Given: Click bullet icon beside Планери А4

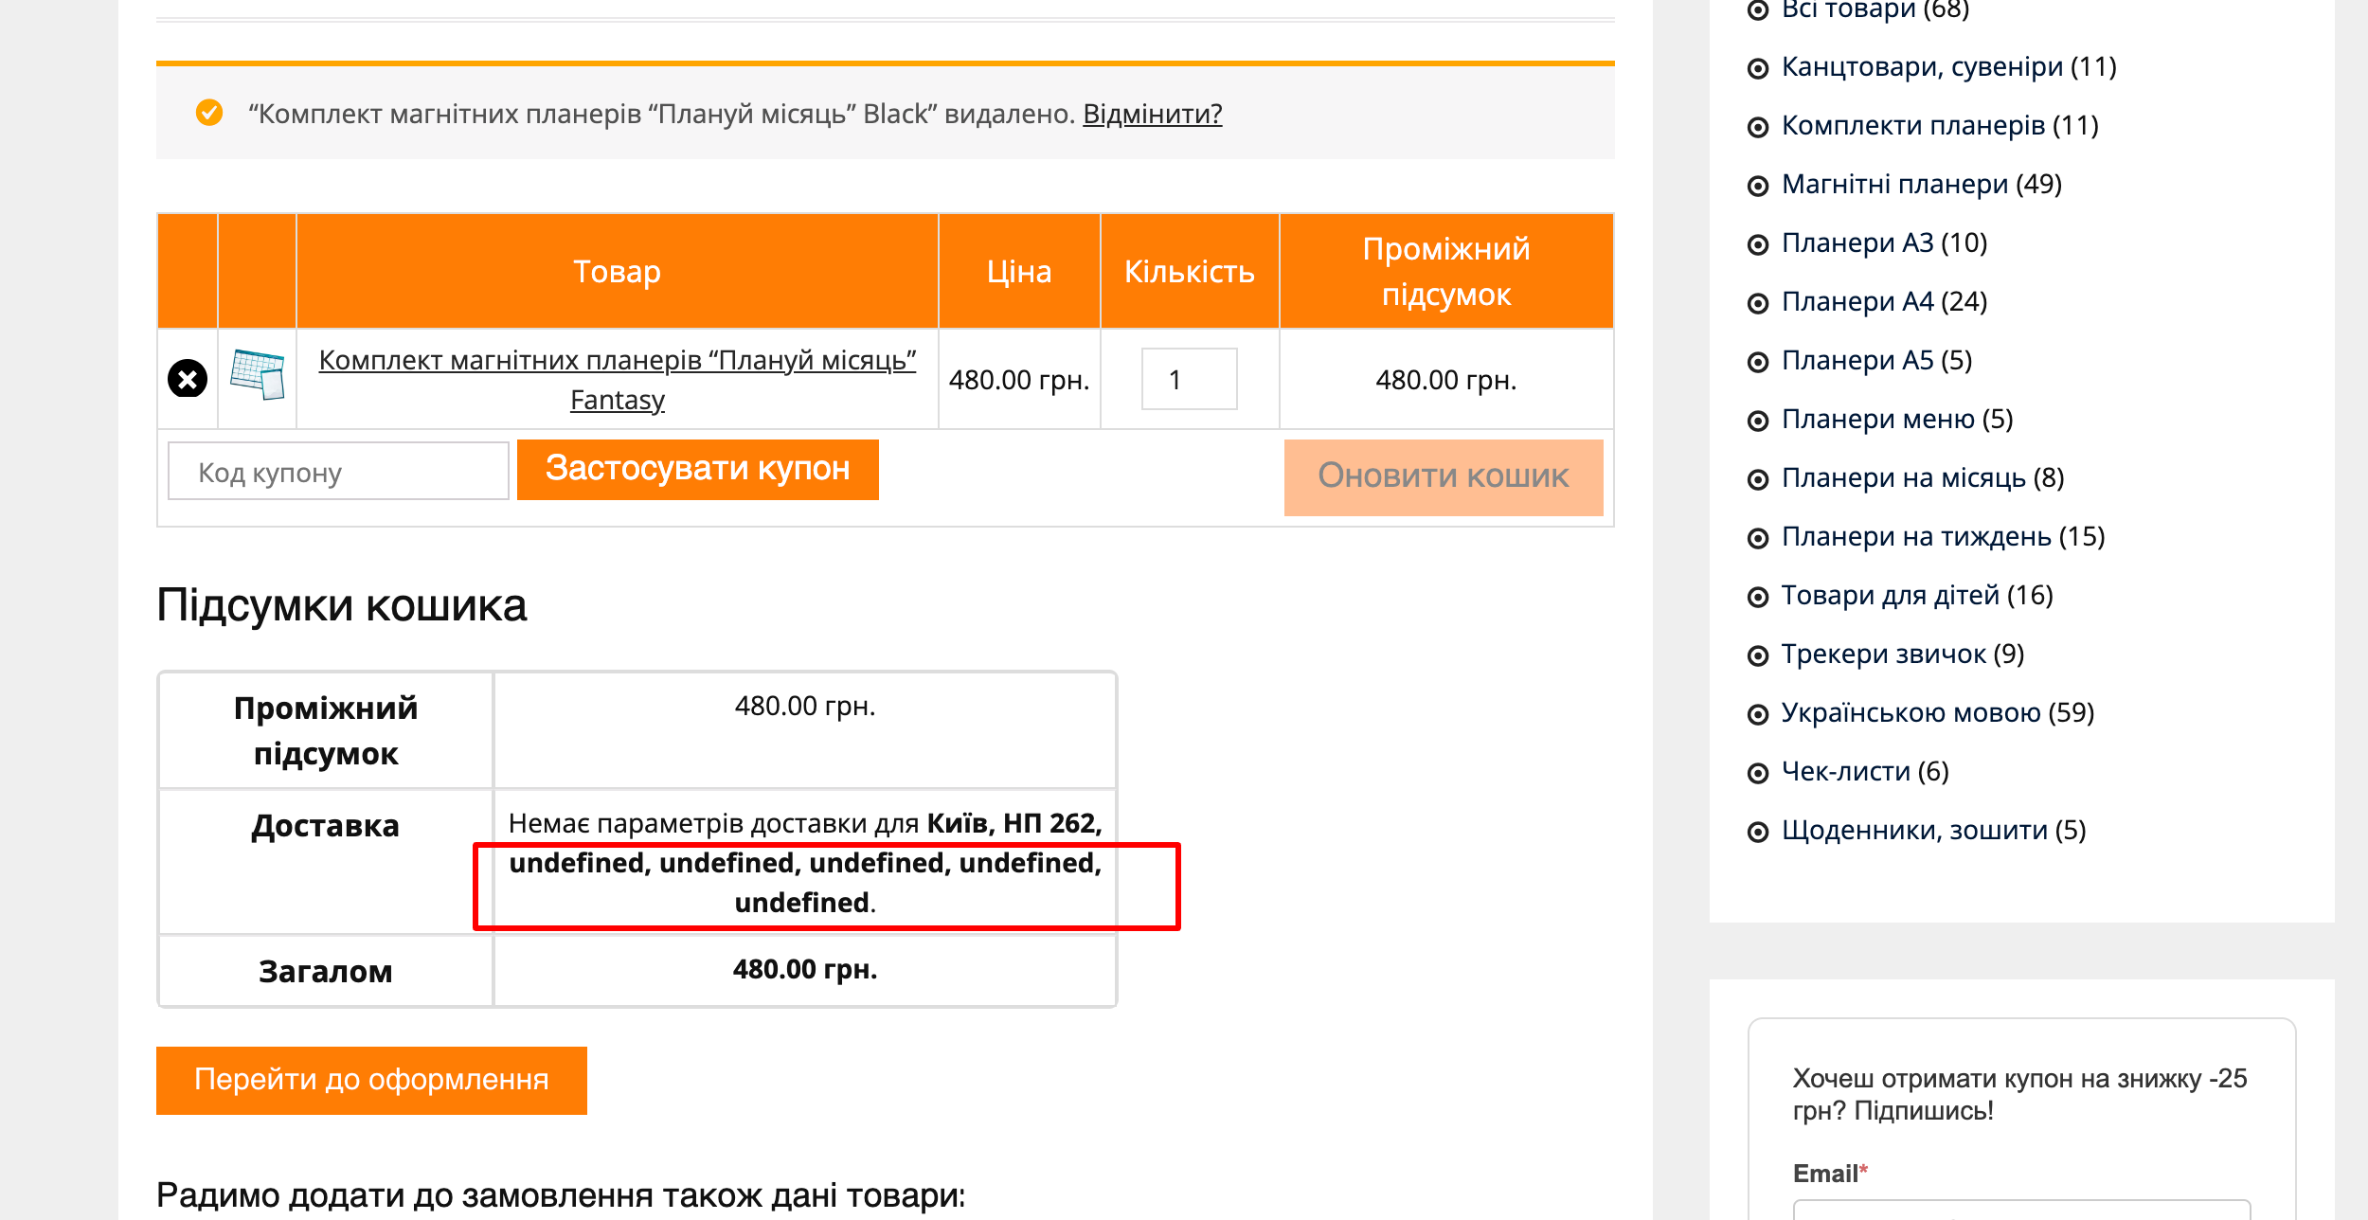Looking at the screenshot, I should coord(1758,304).
